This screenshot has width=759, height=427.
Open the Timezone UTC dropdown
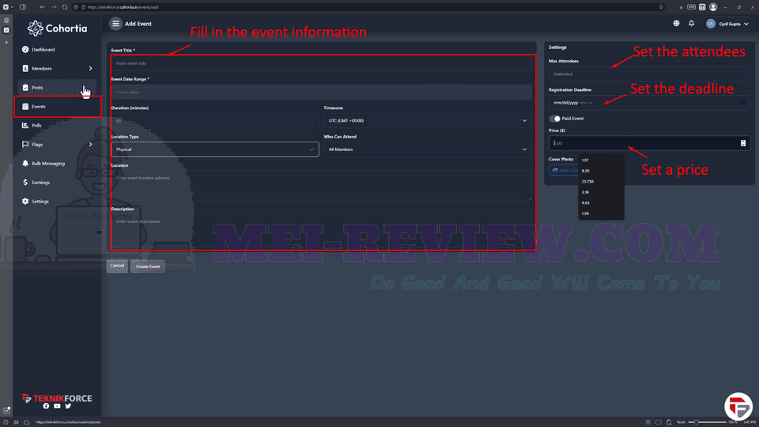(427, 120)
